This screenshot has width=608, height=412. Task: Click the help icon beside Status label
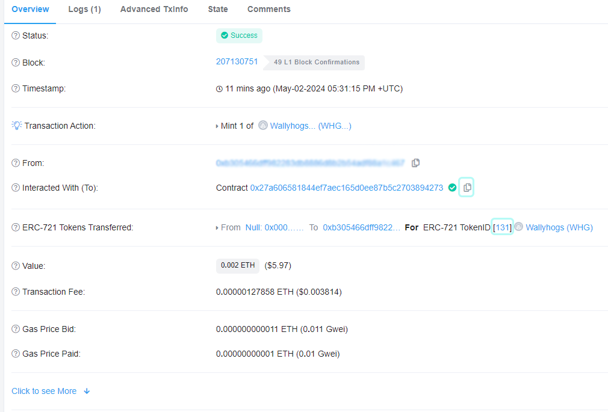[x=14, y=35]
